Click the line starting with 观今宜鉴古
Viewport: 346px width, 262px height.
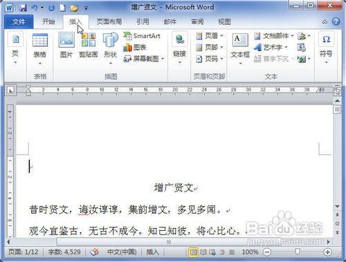click(x=136, y=231)
